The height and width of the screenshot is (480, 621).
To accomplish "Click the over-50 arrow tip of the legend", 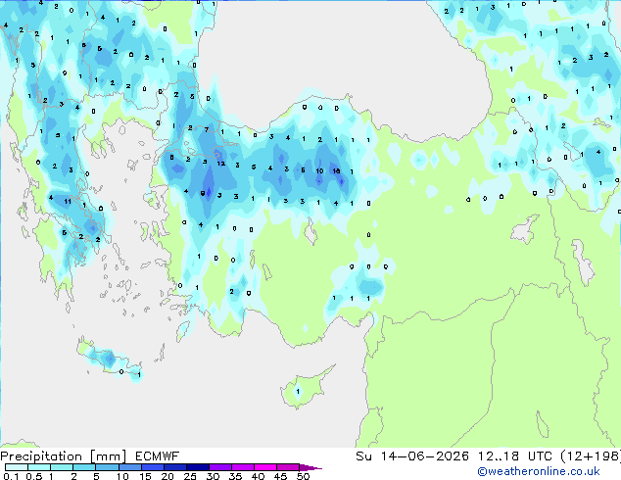I will pyautogui.click(x=310, y=467).
